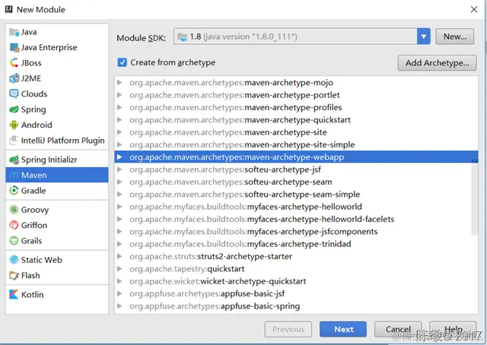
Task: Select the Groovy icon
Action: coord(14,210)
